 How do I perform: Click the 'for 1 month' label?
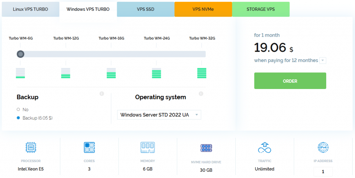(267, 35)
